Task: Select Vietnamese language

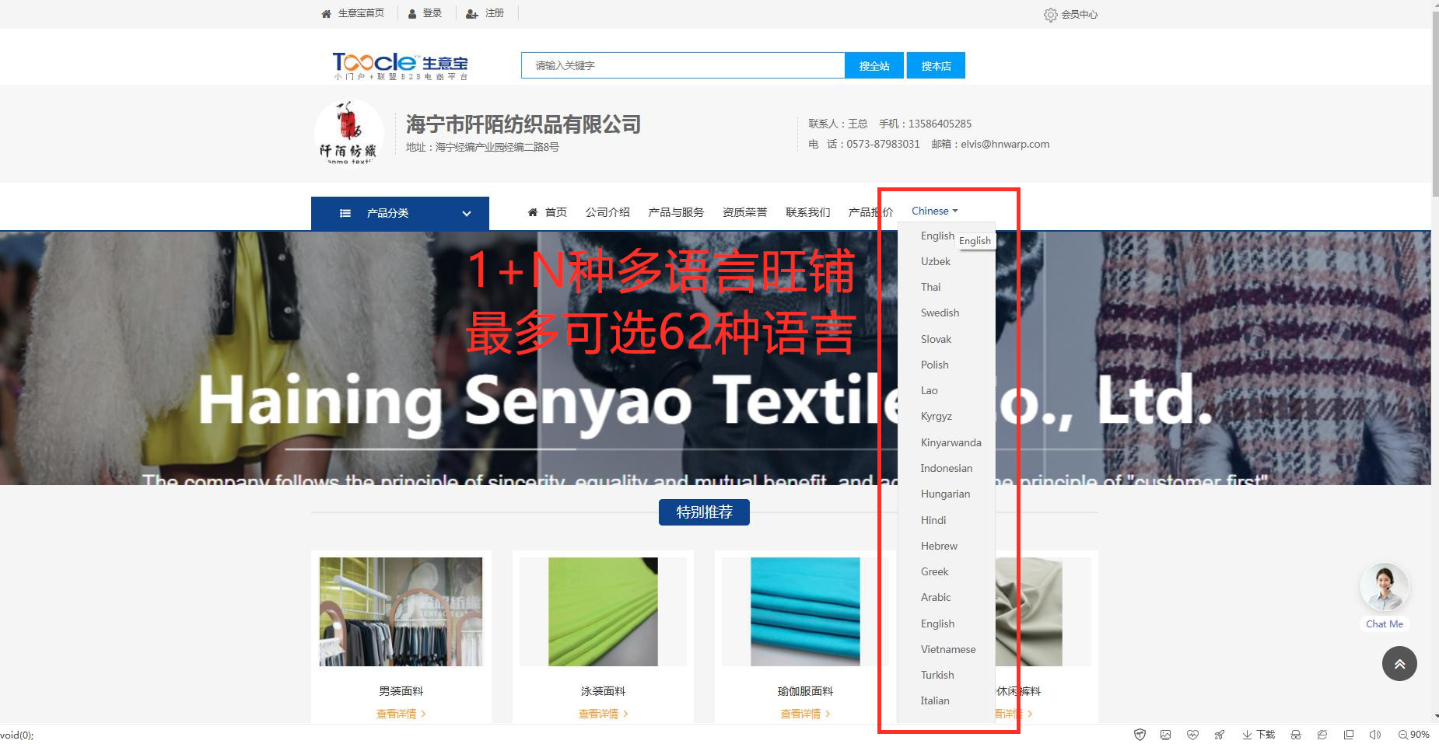Action: tap(947, 649)
